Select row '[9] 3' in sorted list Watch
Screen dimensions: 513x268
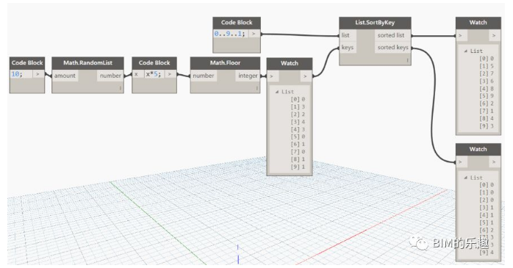(487, 126)
